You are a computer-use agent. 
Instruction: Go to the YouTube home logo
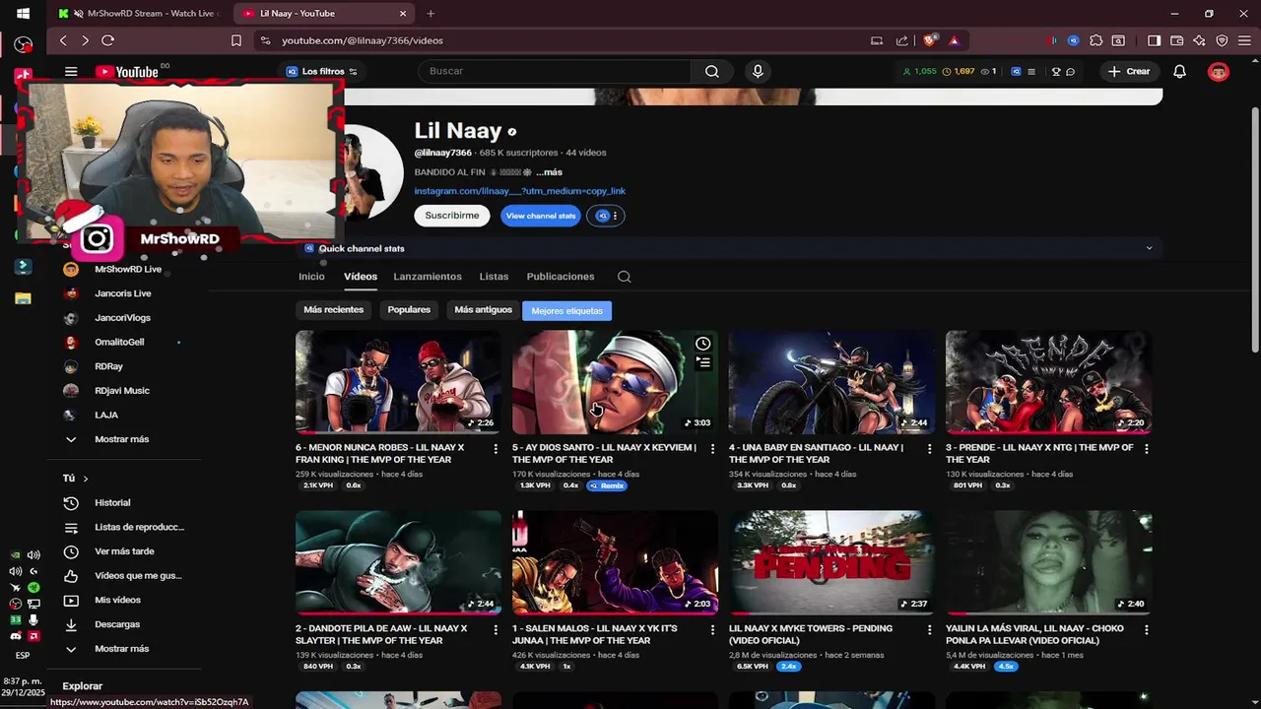(x=127, y=72)
